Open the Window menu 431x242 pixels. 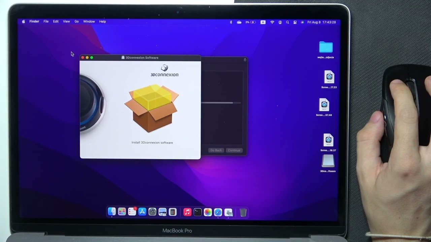(89, 22)
